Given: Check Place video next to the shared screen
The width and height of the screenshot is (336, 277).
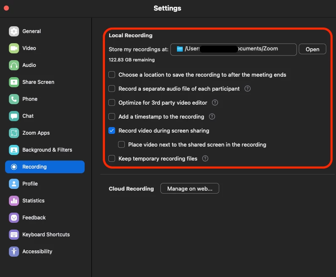Looking at the screenshot, I should 121,144.
